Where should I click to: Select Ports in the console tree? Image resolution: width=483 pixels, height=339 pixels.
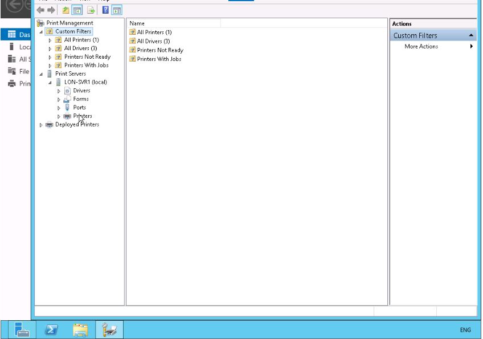click(80, 108)
